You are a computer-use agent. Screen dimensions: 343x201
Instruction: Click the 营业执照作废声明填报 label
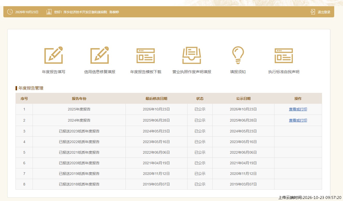click(192, 72)
